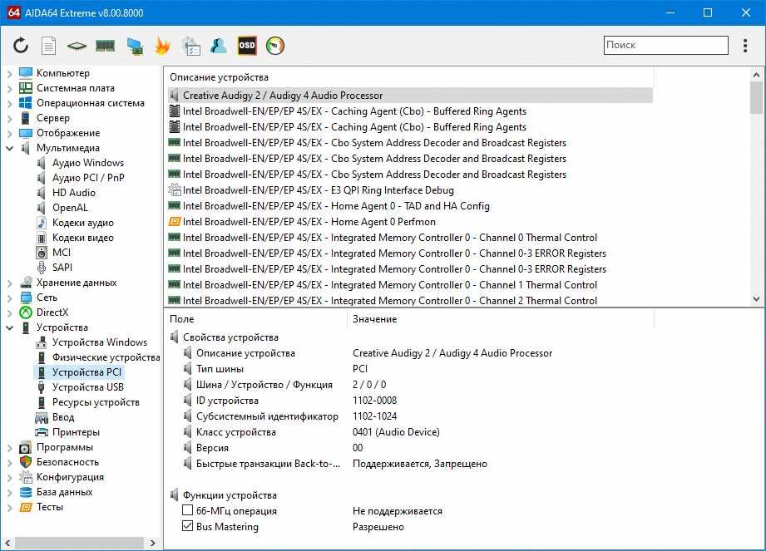The width and height of the screenshot is (766, 551).
Task: Click the CPU chip toolbar icon
Action: coord(77,46)
